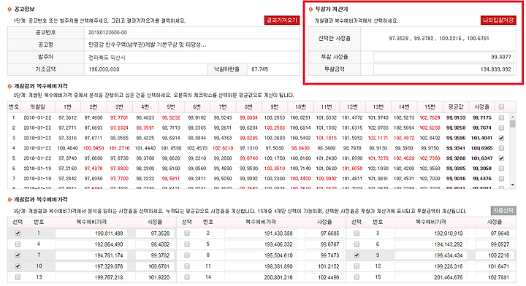Click row 6 red cell 101.6050
This screenshot has width=526, height=286.
click(352, 168)
